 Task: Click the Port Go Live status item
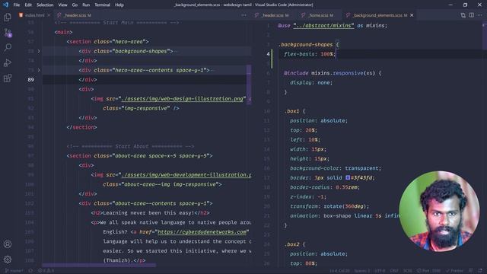(428, 271)
